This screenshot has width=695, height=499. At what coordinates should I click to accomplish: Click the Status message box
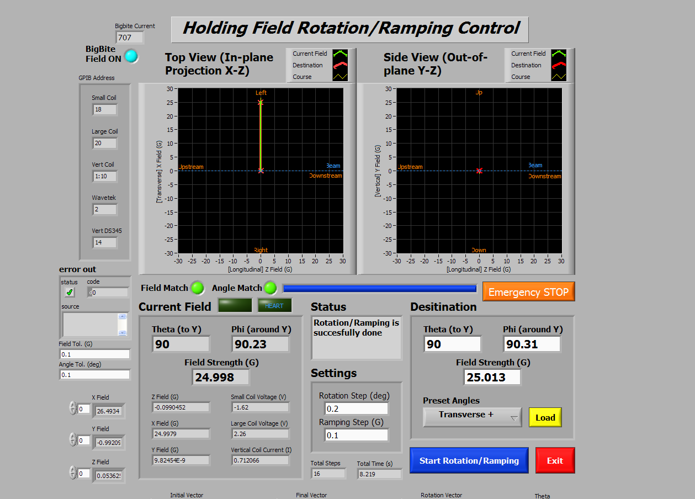pos(357,338)
